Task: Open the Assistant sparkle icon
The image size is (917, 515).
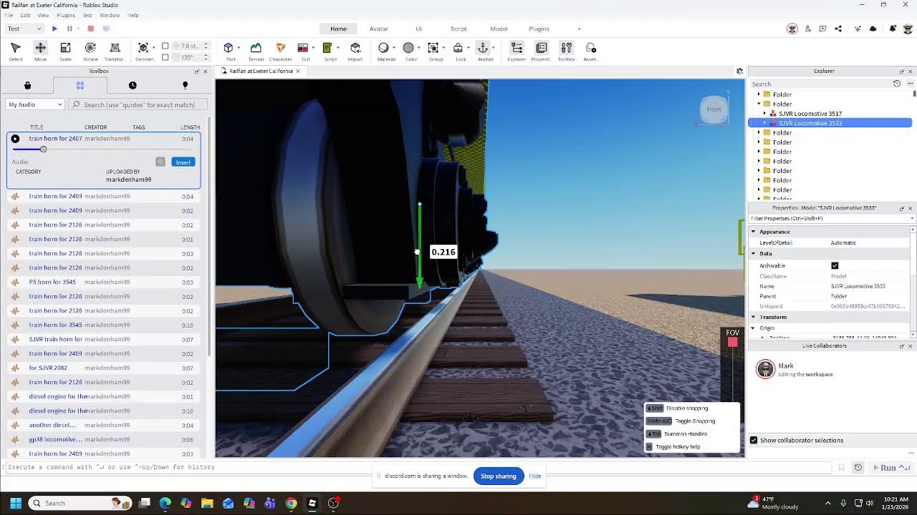Action: [858, 29]
